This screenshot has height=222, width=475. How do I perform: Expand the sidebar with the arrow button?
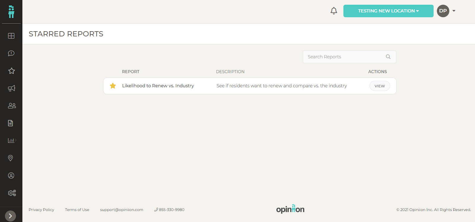coord(10,216)
